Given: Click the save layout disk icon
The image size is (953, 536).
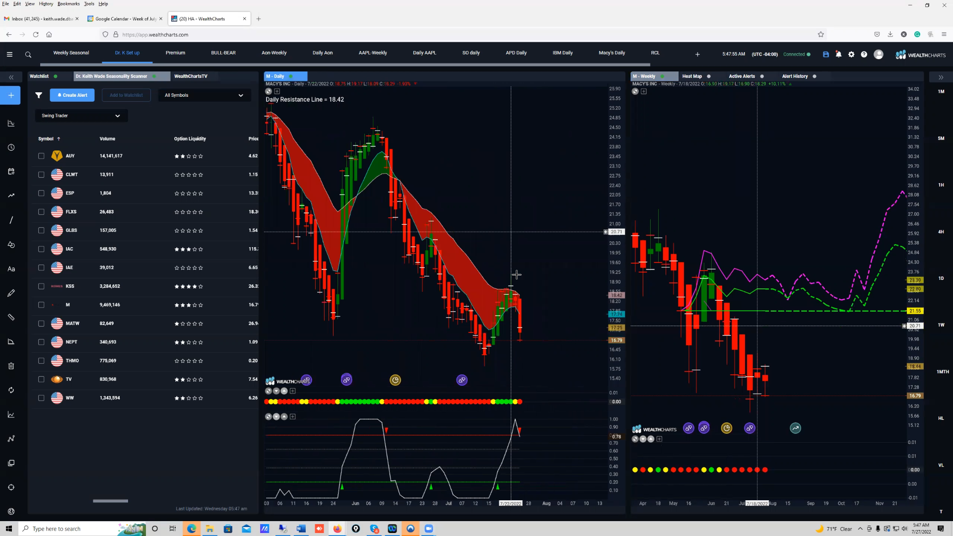Looking at the screenshot, I should point(826,55).
